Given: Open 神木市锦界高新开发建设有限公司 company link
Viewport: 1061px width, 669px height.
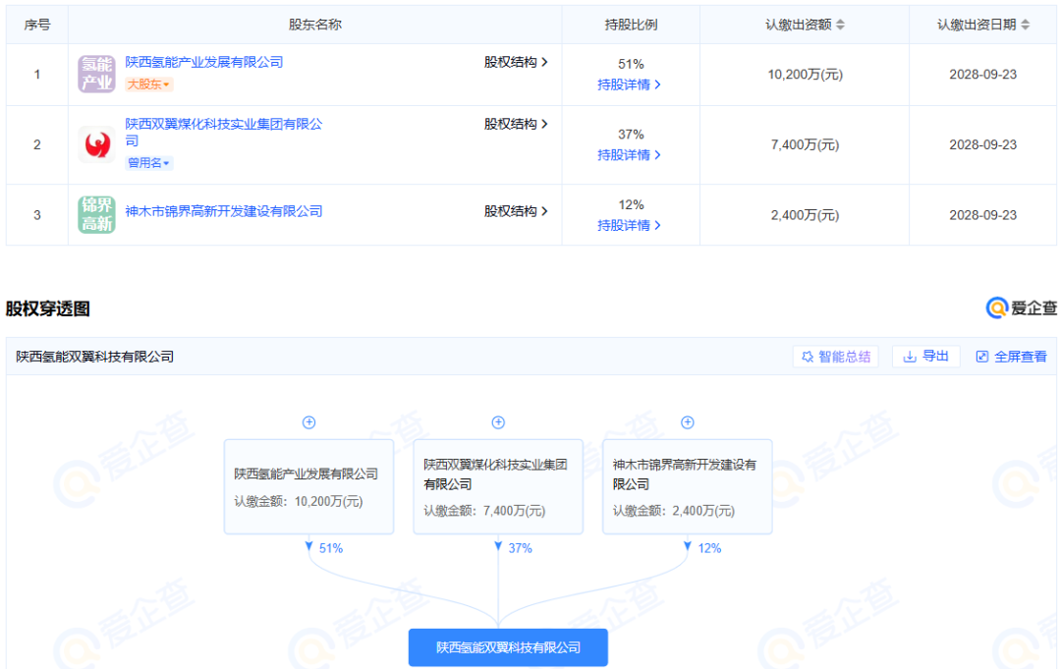Looking at the screenshot, I should (224, 211).
